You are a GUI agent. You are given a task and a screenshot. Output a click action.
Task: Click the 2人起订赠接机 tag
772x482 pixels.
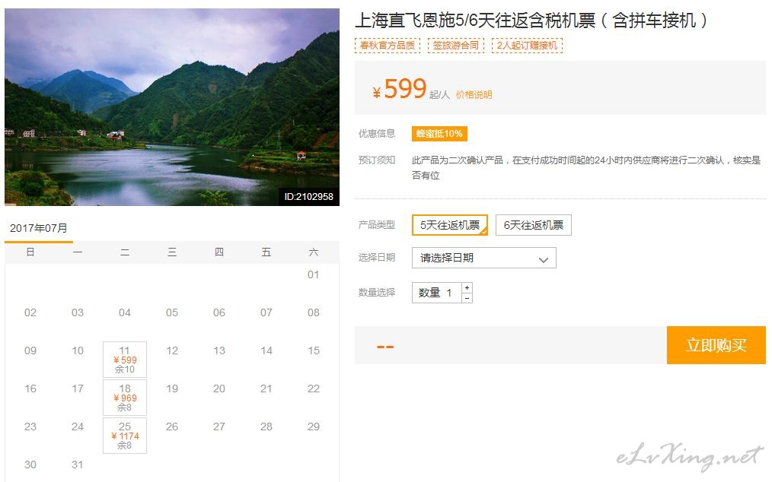pyautogui.click(x=527, y=46)
